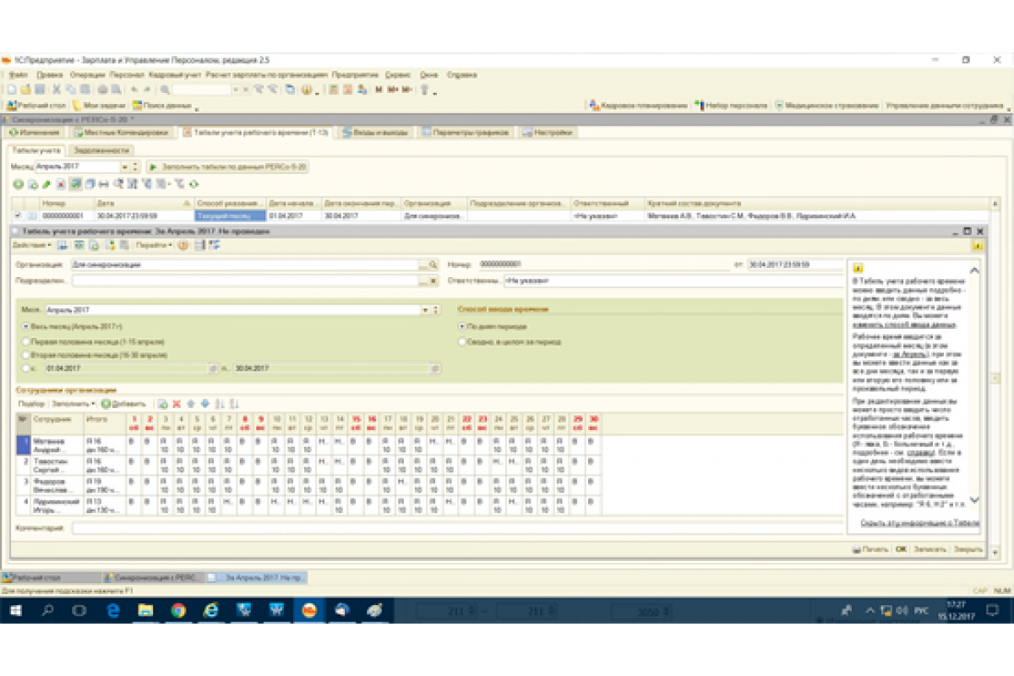
Task: Open the end date calendar picker icon
Action: 436,368
